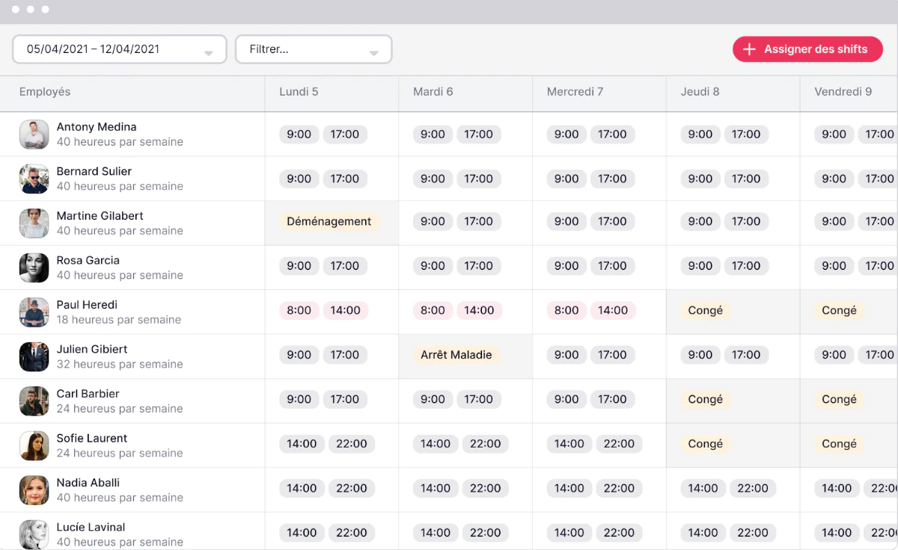Click Julien Gibiert's avatar
898x550 pixels.
click(34, 356)
